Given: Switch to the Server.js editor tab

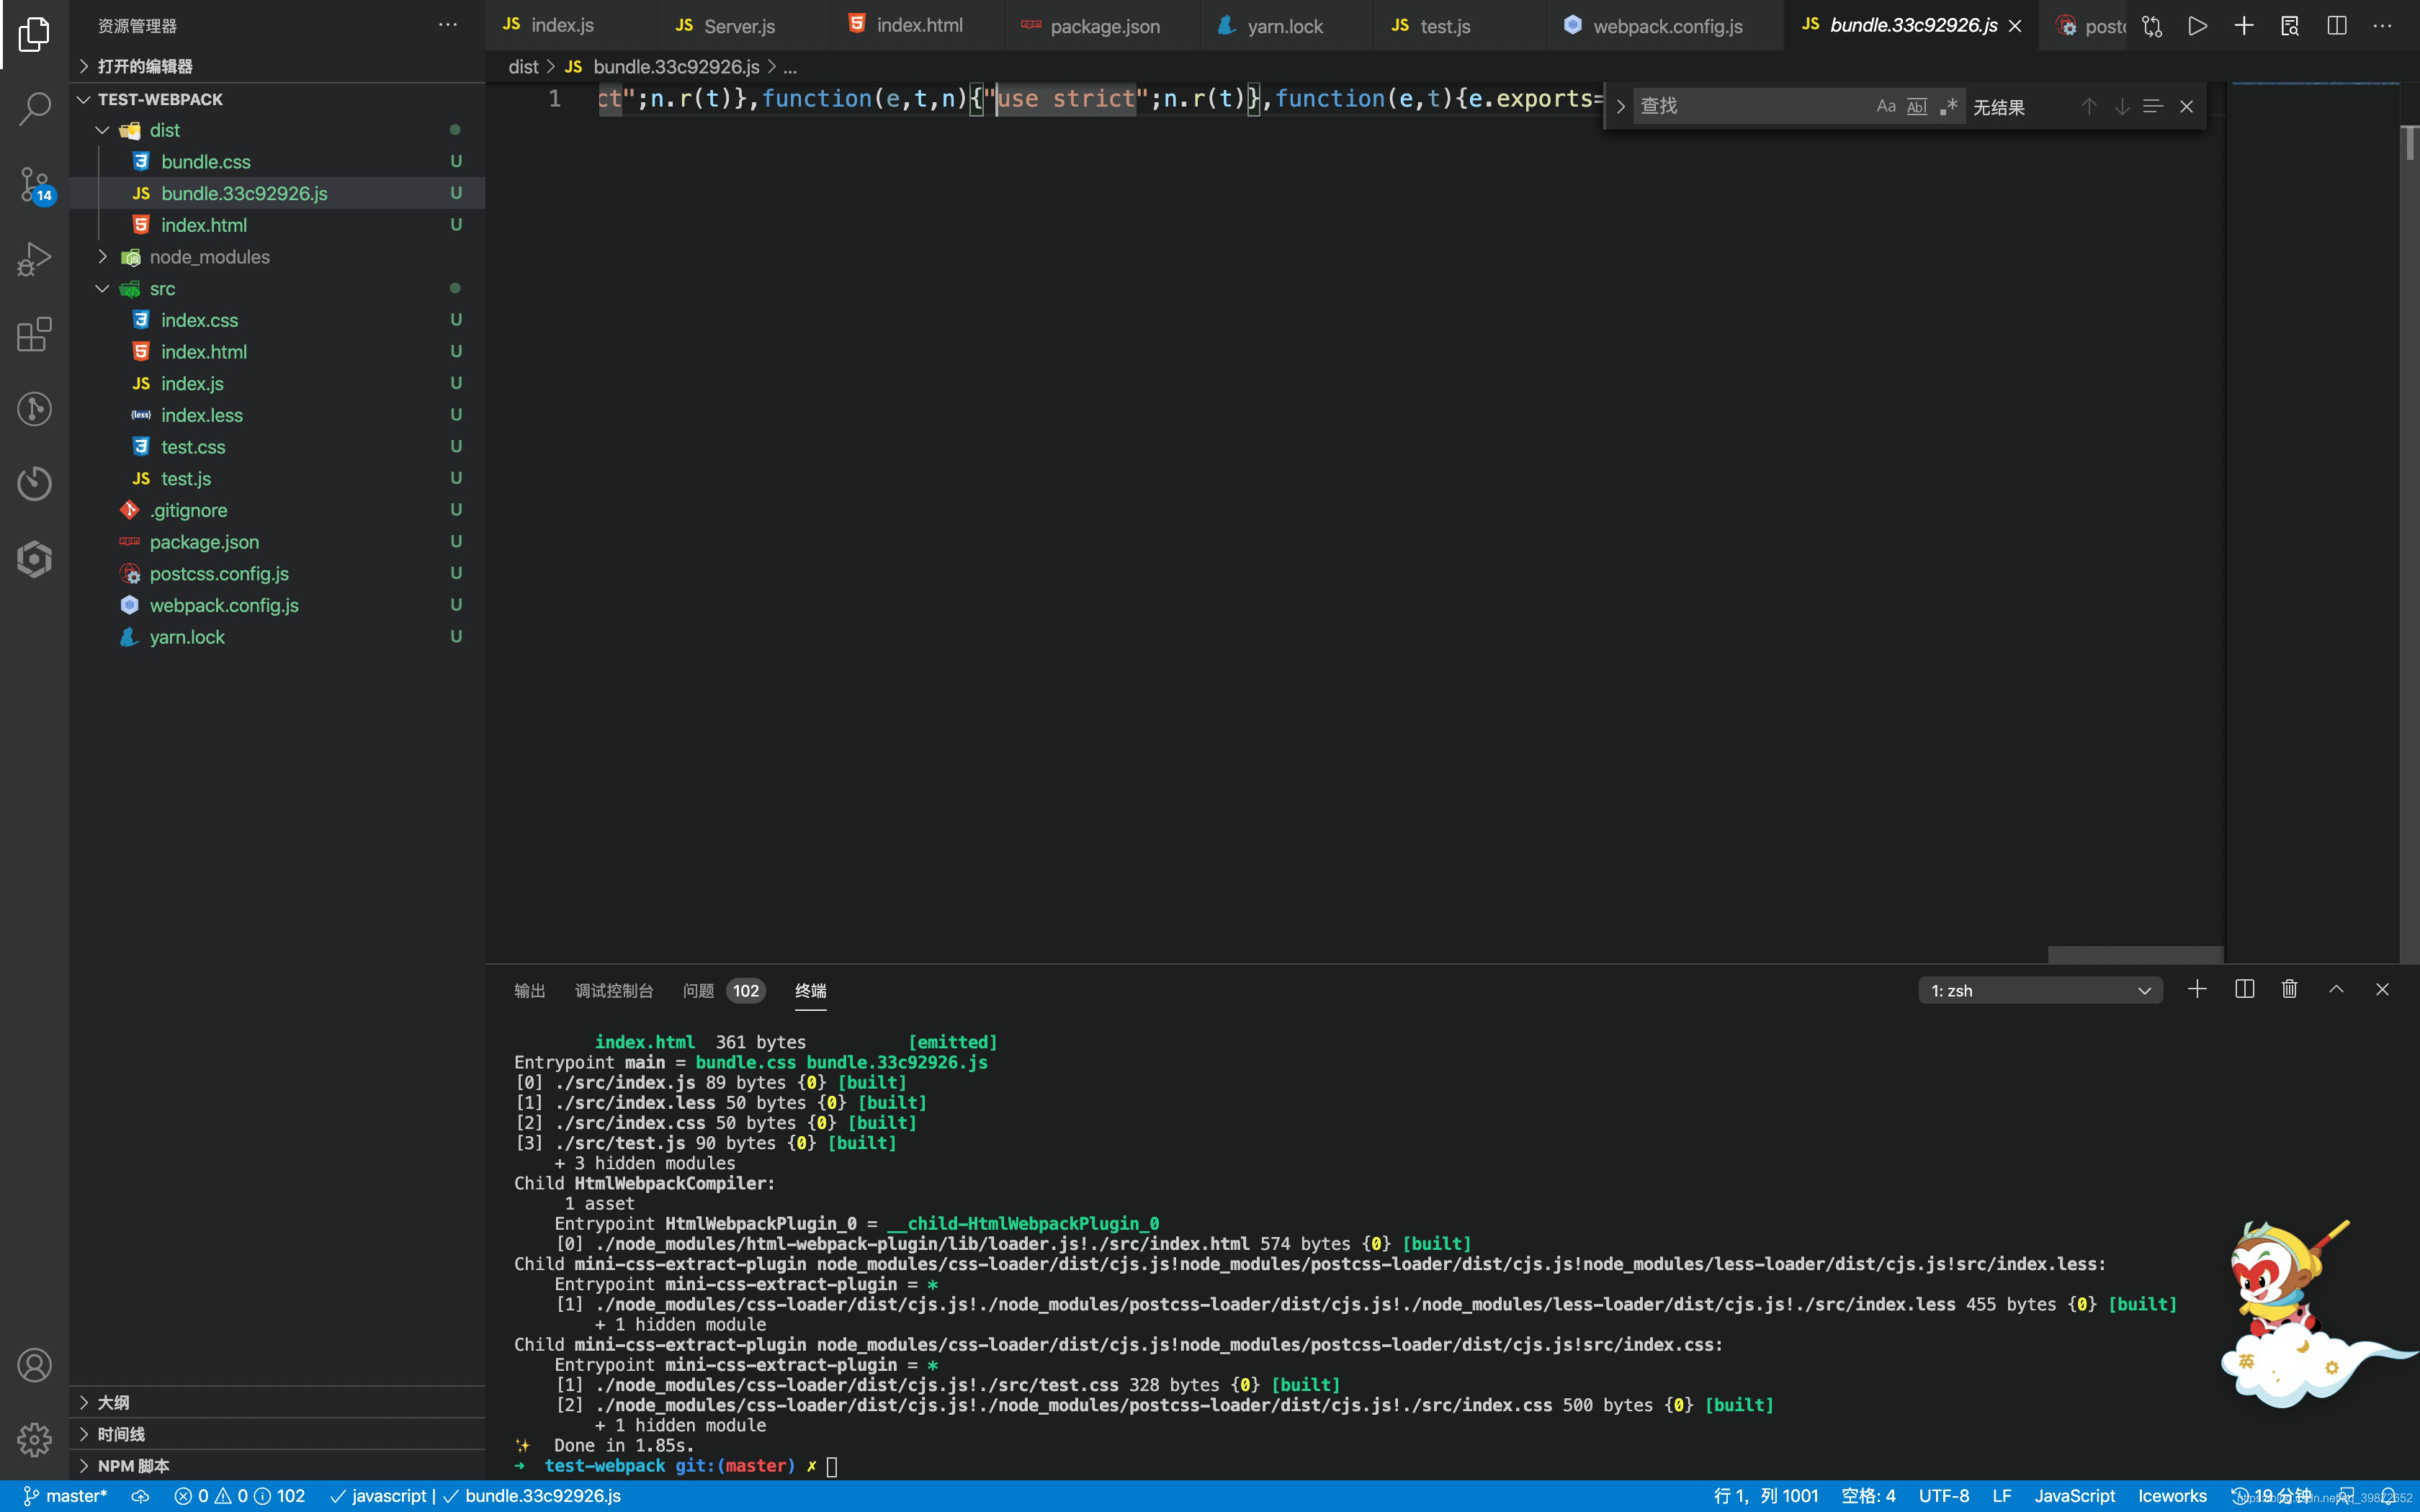Looking at the screenshot, I should click(743, 26).
